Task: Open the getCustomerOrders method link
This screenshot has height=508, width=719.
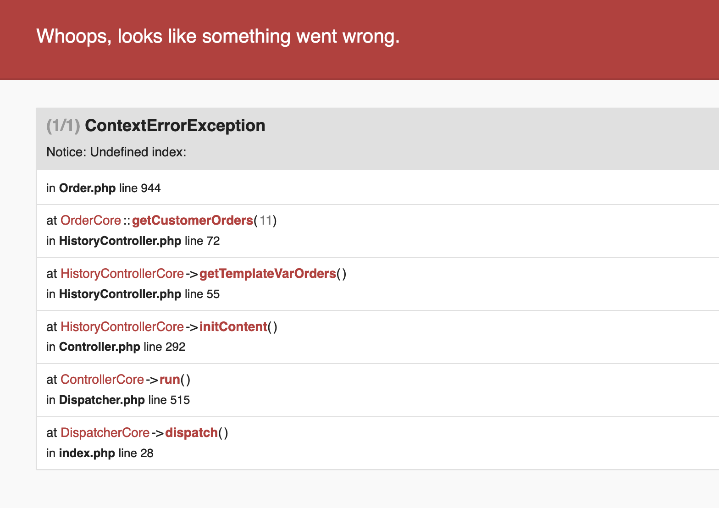Action: 192,221
